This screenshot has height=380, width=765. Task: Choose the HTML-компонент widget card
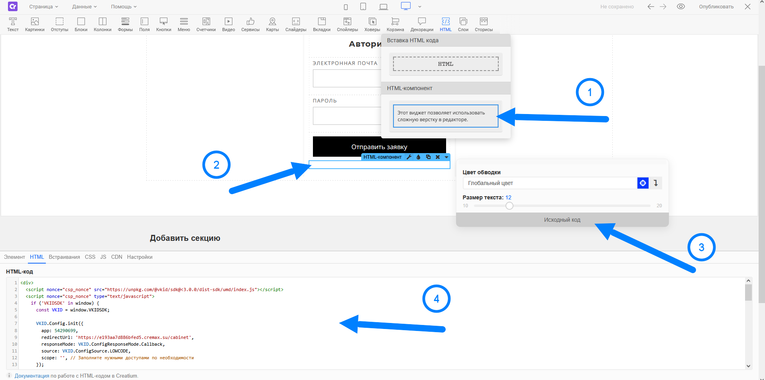tap(446, 116)
